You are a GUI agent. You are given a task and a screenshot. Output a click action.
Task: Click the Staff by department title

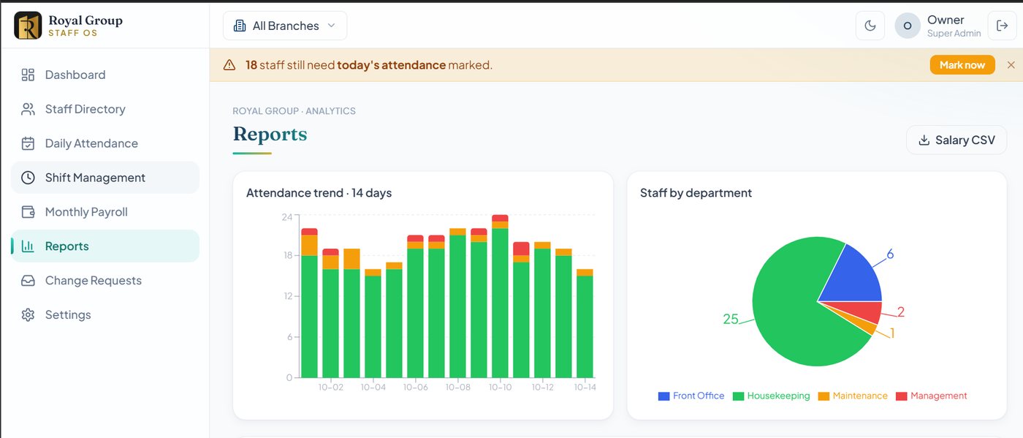(696, 193)
